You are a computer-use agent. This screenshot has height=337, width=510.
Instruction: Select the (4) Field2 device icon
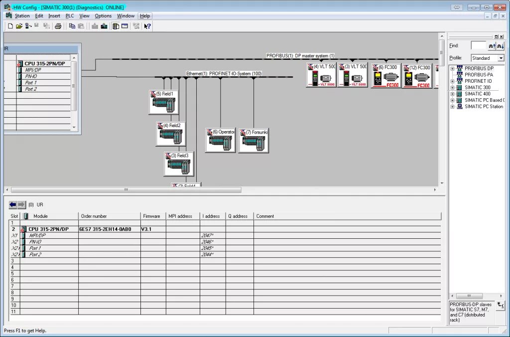coord(171,134)
